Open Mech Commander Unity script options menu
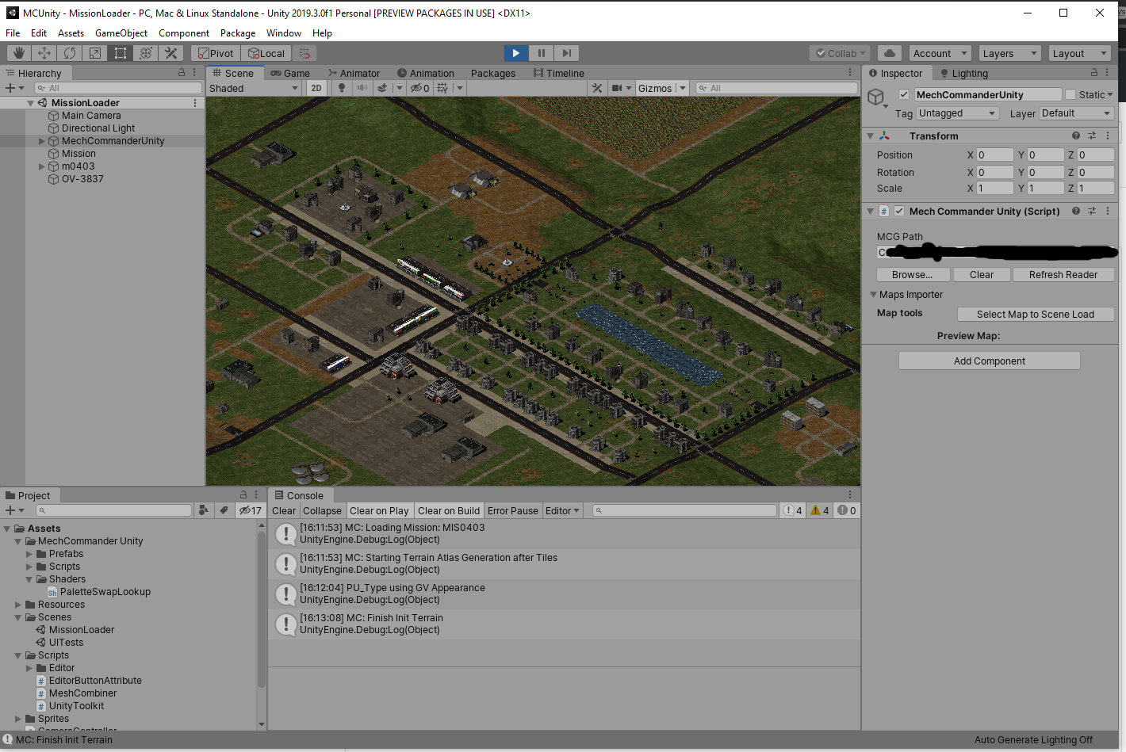 [1108, 211]
